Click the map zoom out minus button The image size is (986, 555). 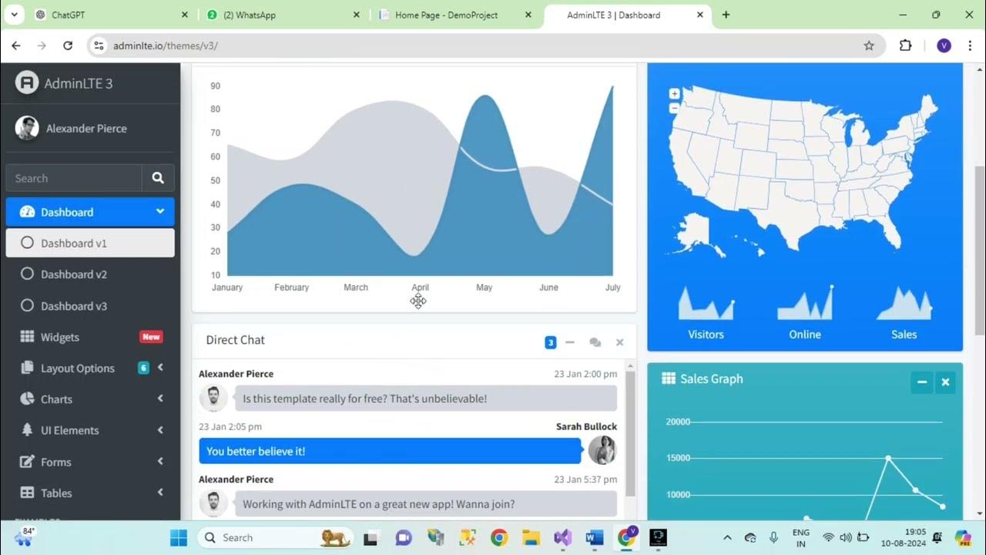674,108
